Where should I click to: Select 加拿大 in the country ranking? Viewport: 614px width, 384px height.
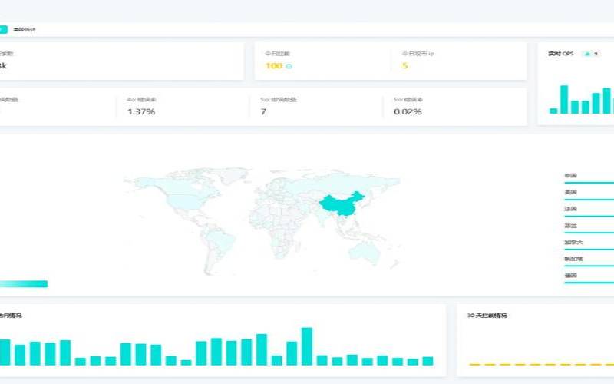(x=573, y=242)
